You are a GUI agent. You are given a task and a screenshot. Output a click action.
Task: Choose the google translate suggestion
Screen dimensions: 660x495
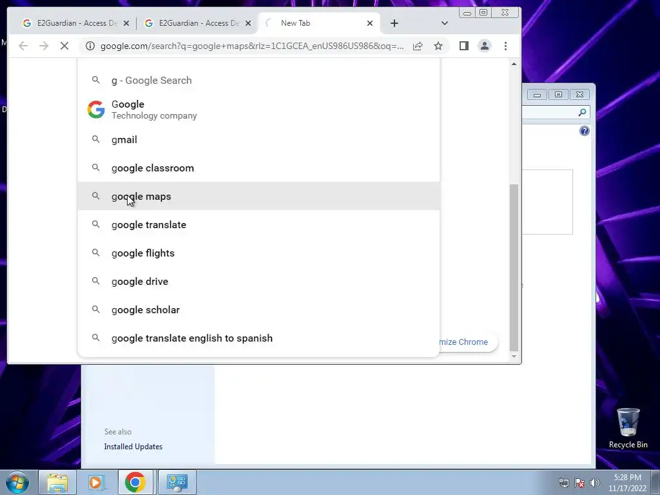[x=259, y=225]
